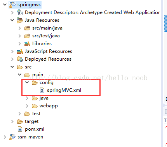Viewport: 167px width, 147px height.
Task: Select the ssm-maven project label
Action: 30,137
